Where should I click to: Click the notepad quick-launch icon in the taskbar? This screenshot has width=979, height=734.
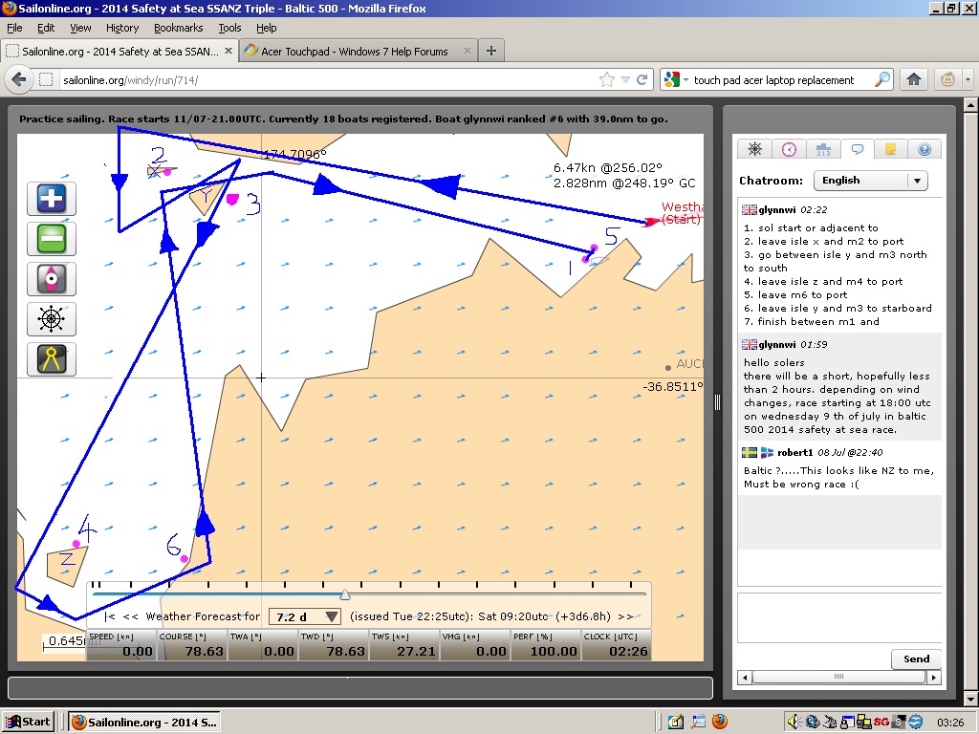point(676,723)
